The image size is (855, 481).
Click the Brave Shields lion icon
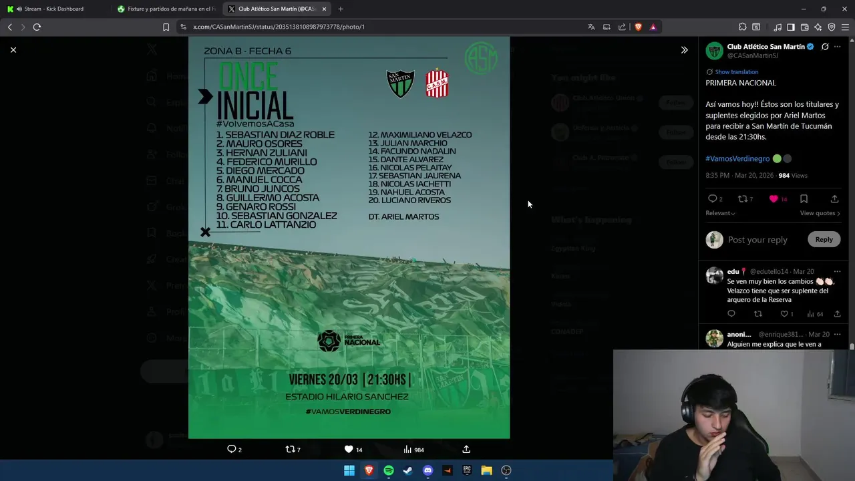[x=638, y=27]
